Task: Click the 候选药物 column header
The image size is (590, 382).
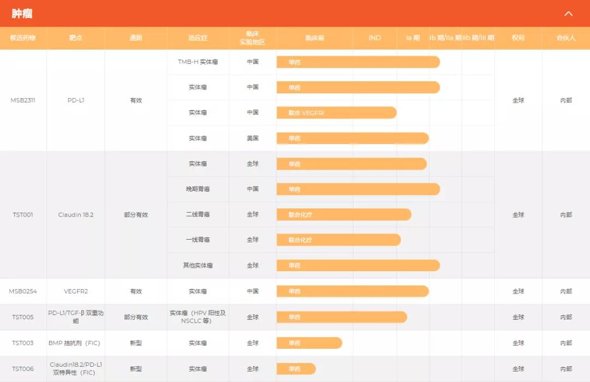Action: pyautogui.click(x=23, y=38)
